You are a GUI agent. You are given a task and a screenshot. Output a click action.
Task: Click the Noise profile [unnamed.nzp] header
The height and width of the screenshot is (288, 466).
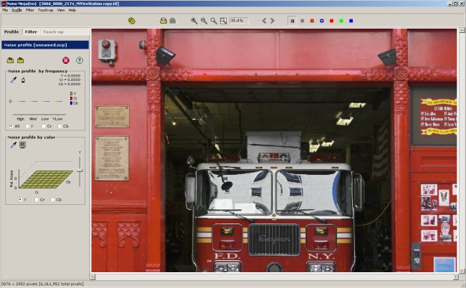pos(45,45)
